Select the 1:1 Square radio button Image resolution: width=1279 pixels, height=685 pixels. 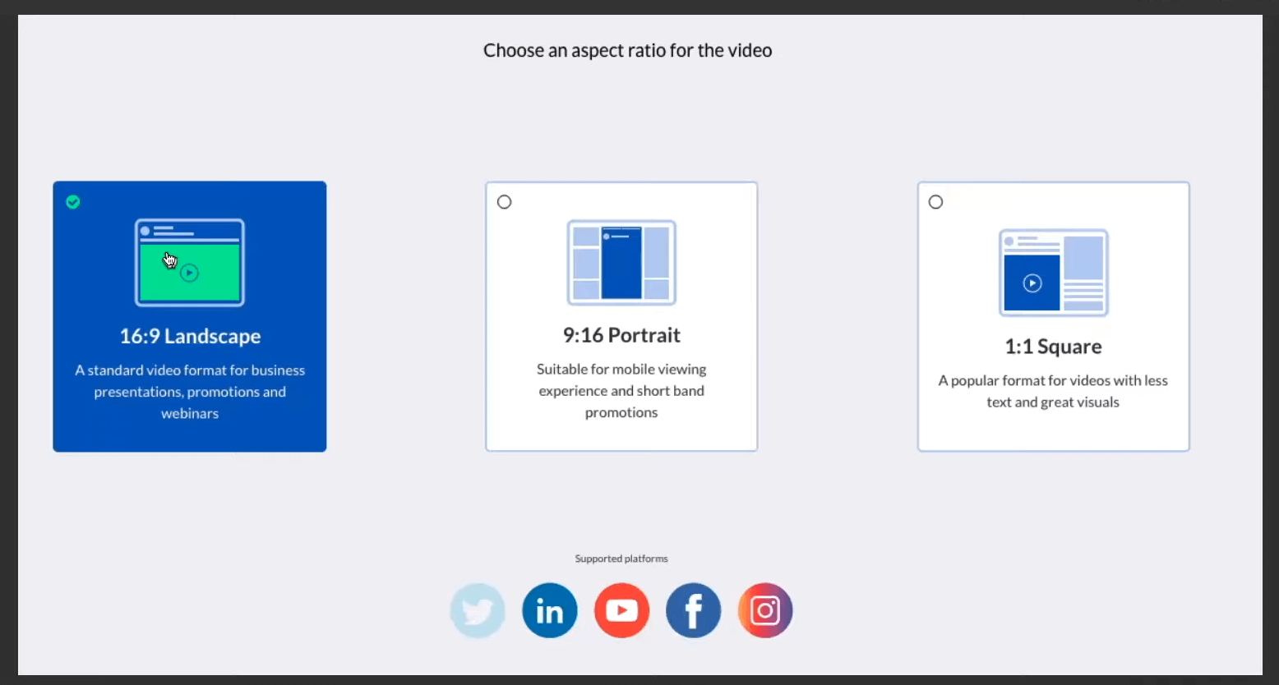click(x=936, y=202)
